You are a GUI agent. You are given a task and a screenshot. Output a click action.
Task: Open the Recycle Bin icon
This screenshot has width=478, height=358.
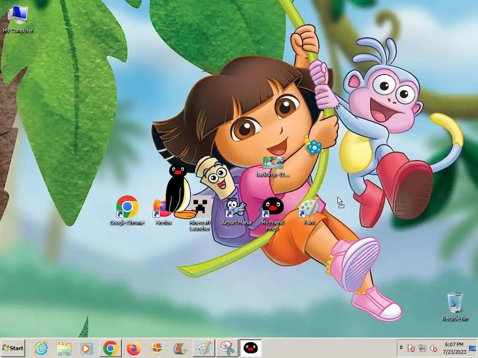tap(455, 307)
